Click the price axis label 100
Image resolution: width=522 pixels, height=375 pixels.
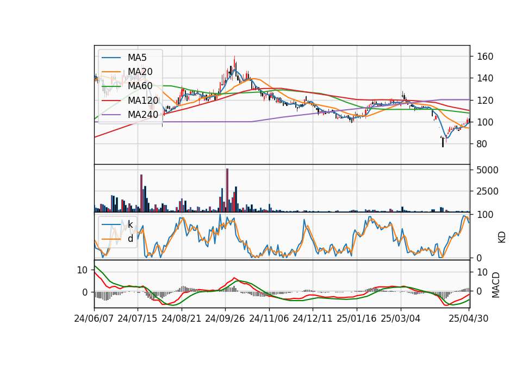tap(484, 122)
